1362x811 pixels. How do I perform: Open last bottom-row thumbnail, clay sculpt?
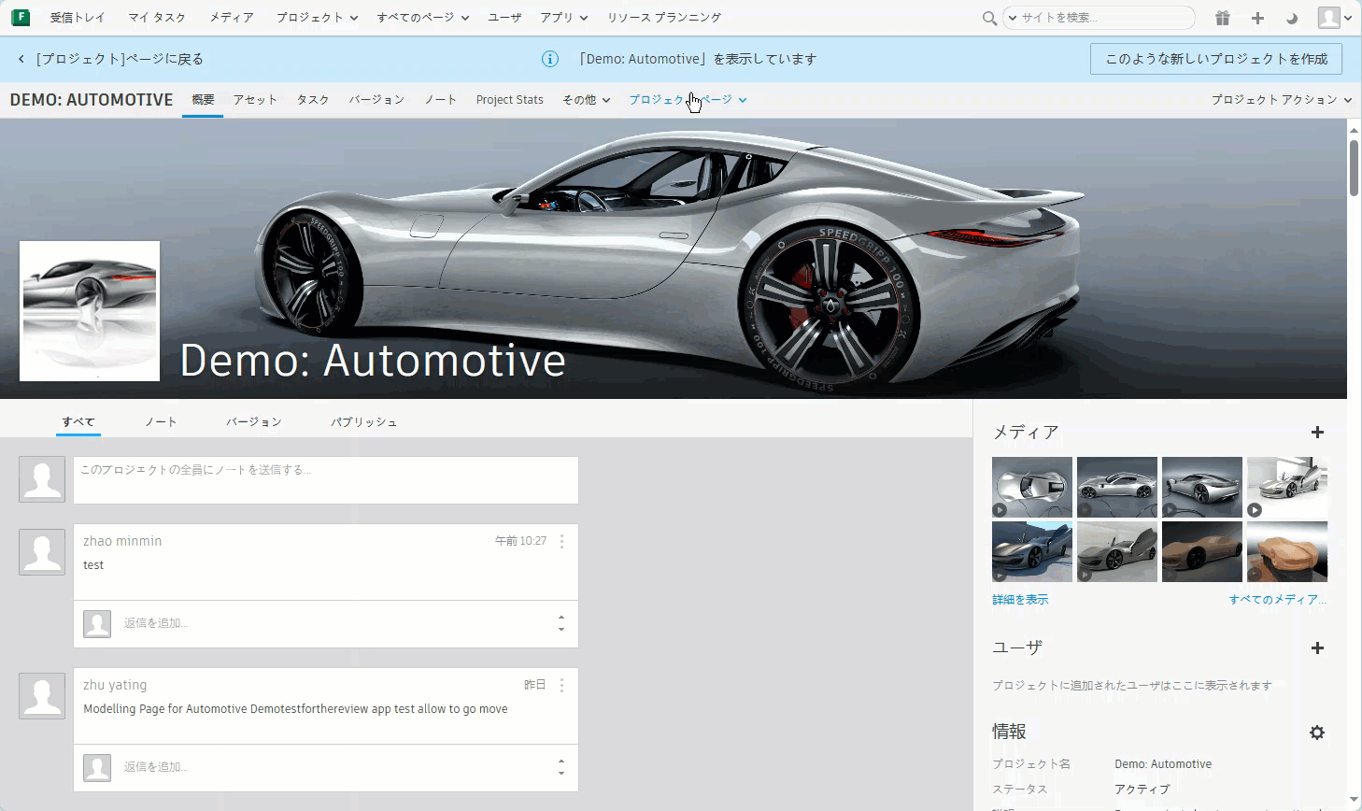1287,551
